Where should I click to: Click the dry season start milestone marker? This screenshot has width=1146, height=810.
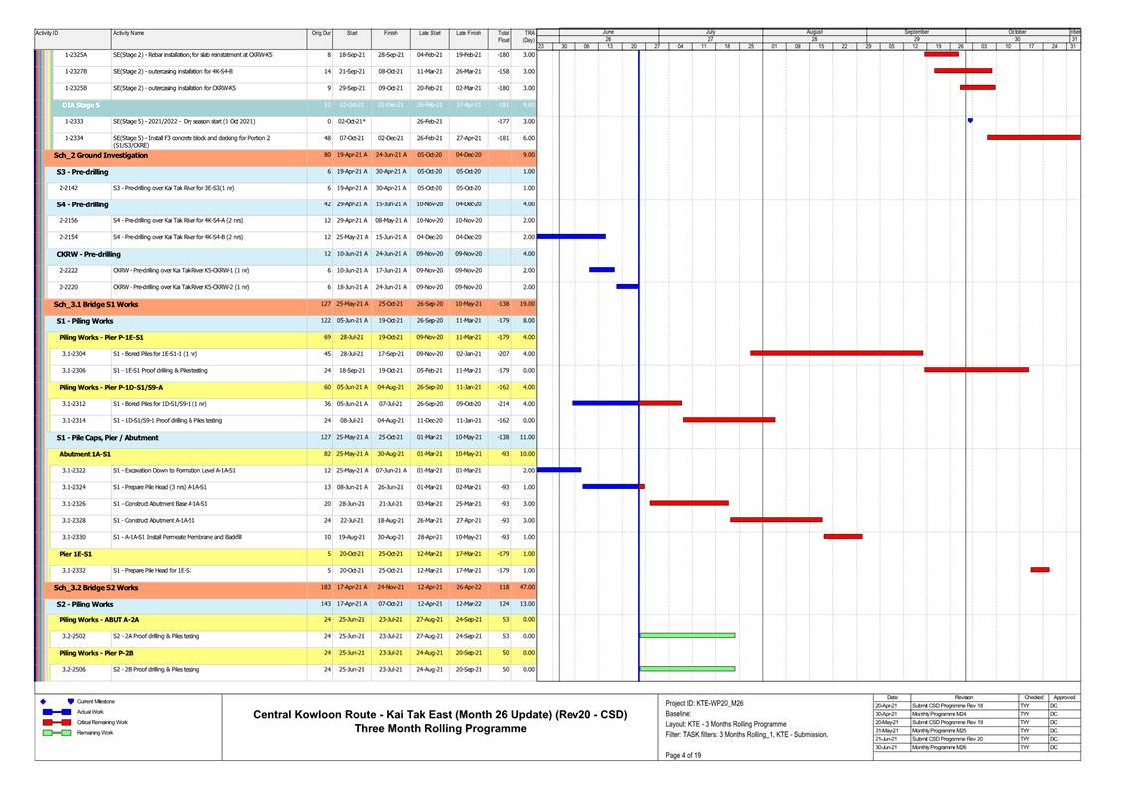[970, 121]
